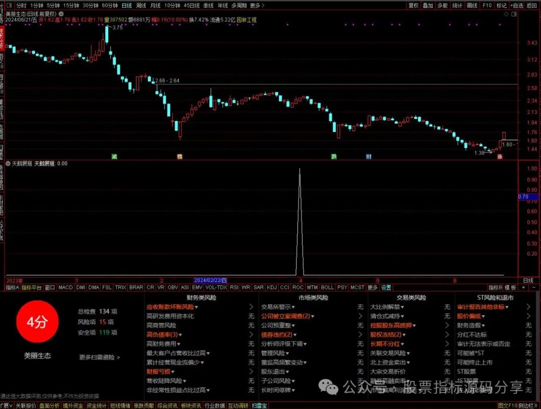541x409 pixels.
Task: Expand 公司被立案调查(2) risk item
Action: coord(288,316)
